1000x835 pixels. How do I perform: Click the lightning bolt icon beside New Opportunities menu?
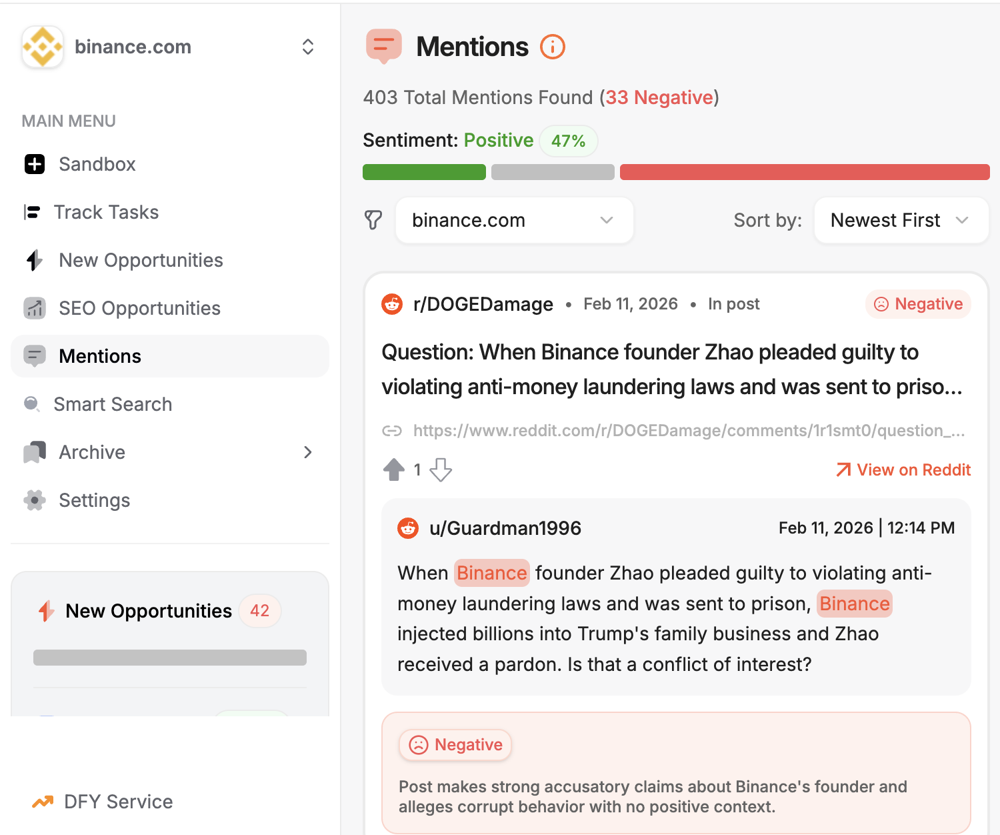[35, 260]
